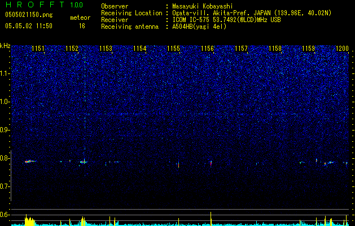This screenshot has height=226, width=355.
Task: Click the 1156 time marker
Action: point(207,49)
